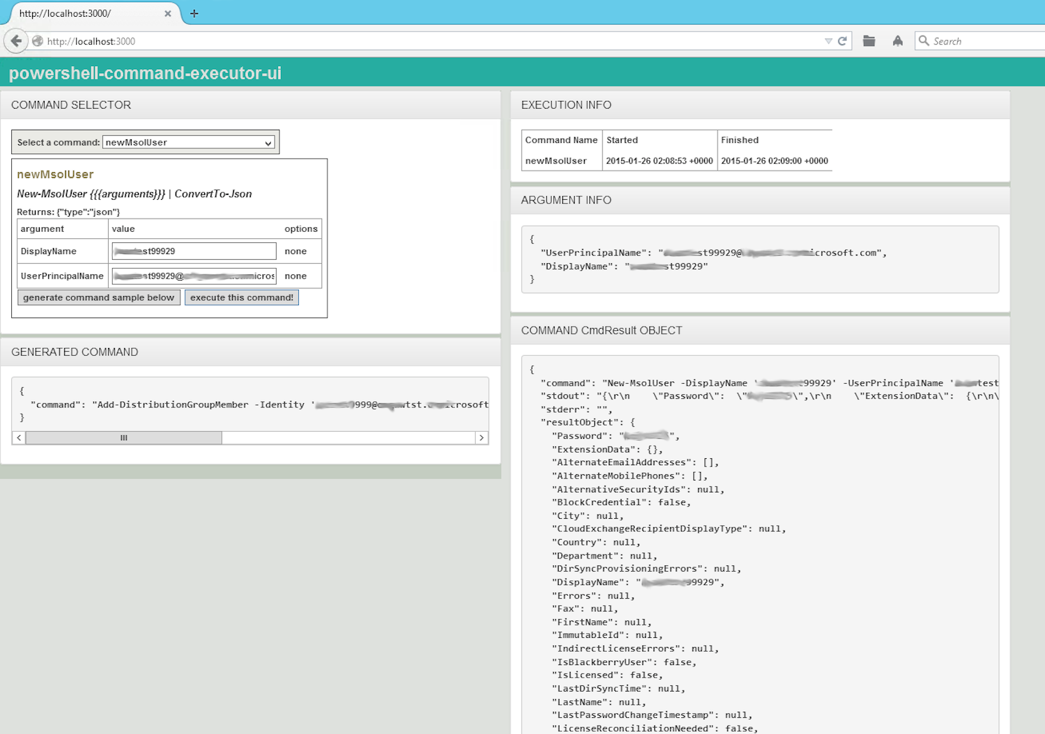The image size is (1045, 734).
Task: Click the Generated Command scrollbar right arrow
Action: point(481,438)
